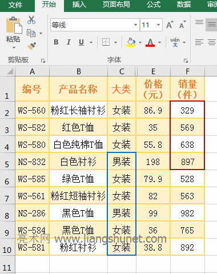217x274 pixels.
Task: Click cell WS-560
Action: [32, 110]
